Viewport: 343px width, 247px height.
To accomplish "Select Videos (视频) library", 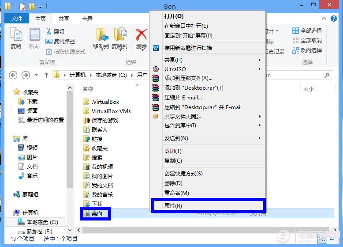I will [28, 148].
